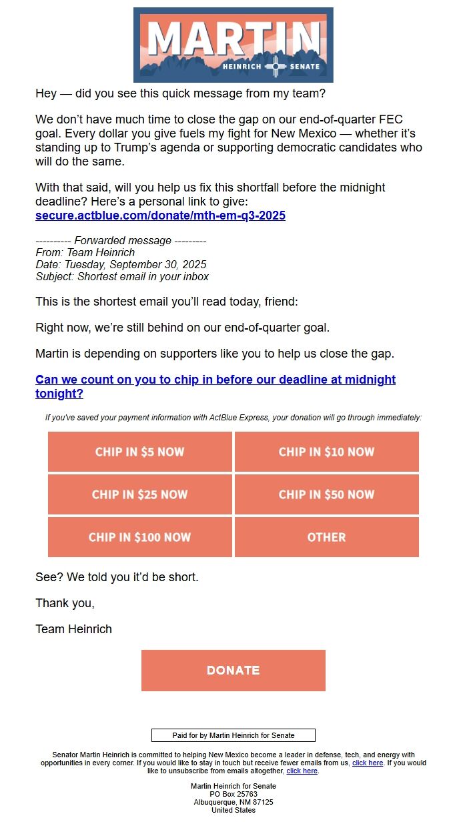
Task: Click the PO Box 25763 mailing address
Action: tap(233, 794)
